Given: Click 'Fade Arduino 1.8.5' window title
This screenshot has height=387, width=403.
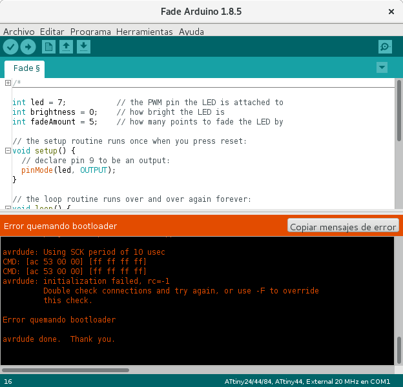Looking at the screenshot, I should coord(201,12).
